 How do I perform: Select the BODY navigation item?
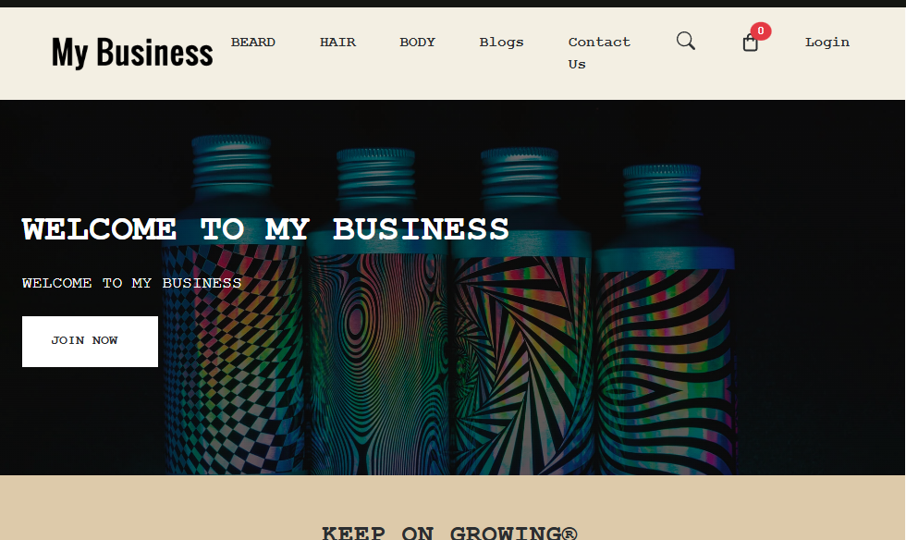(x=417, y=43)
